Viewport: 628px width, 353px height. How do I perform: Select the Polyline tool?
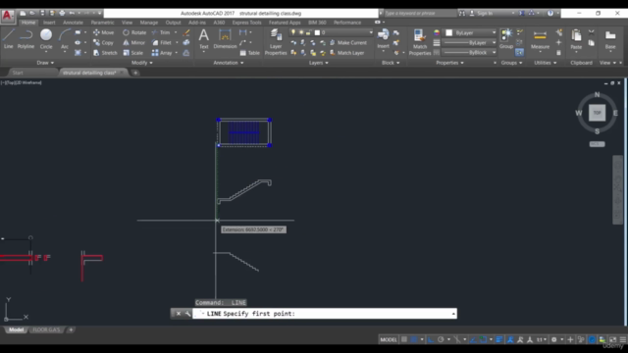click(x=26, y=39)
